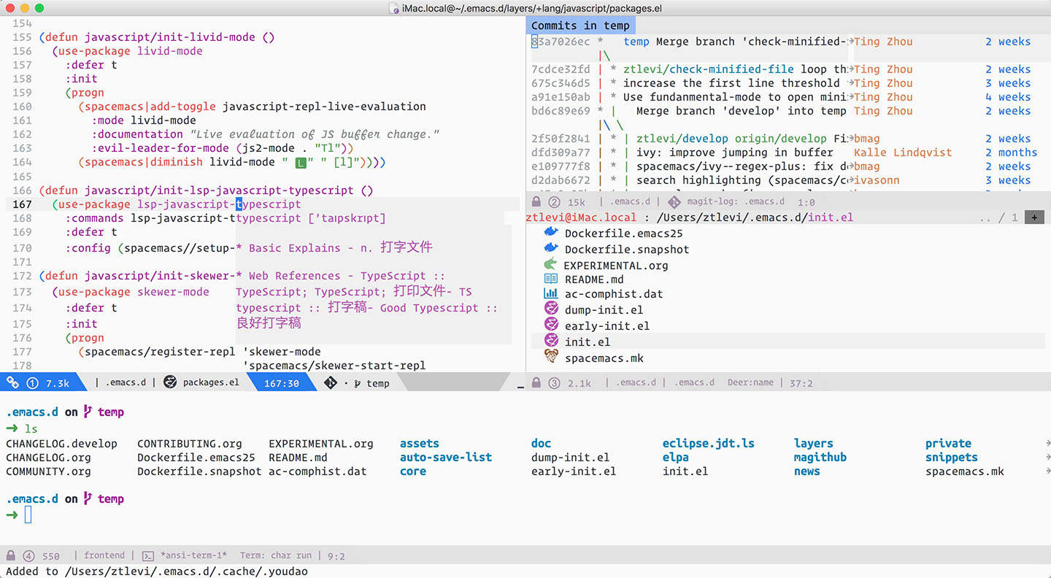Click 'Term: char run' mode indicator
The image size is (1051, 578).
tap(276, 555)
